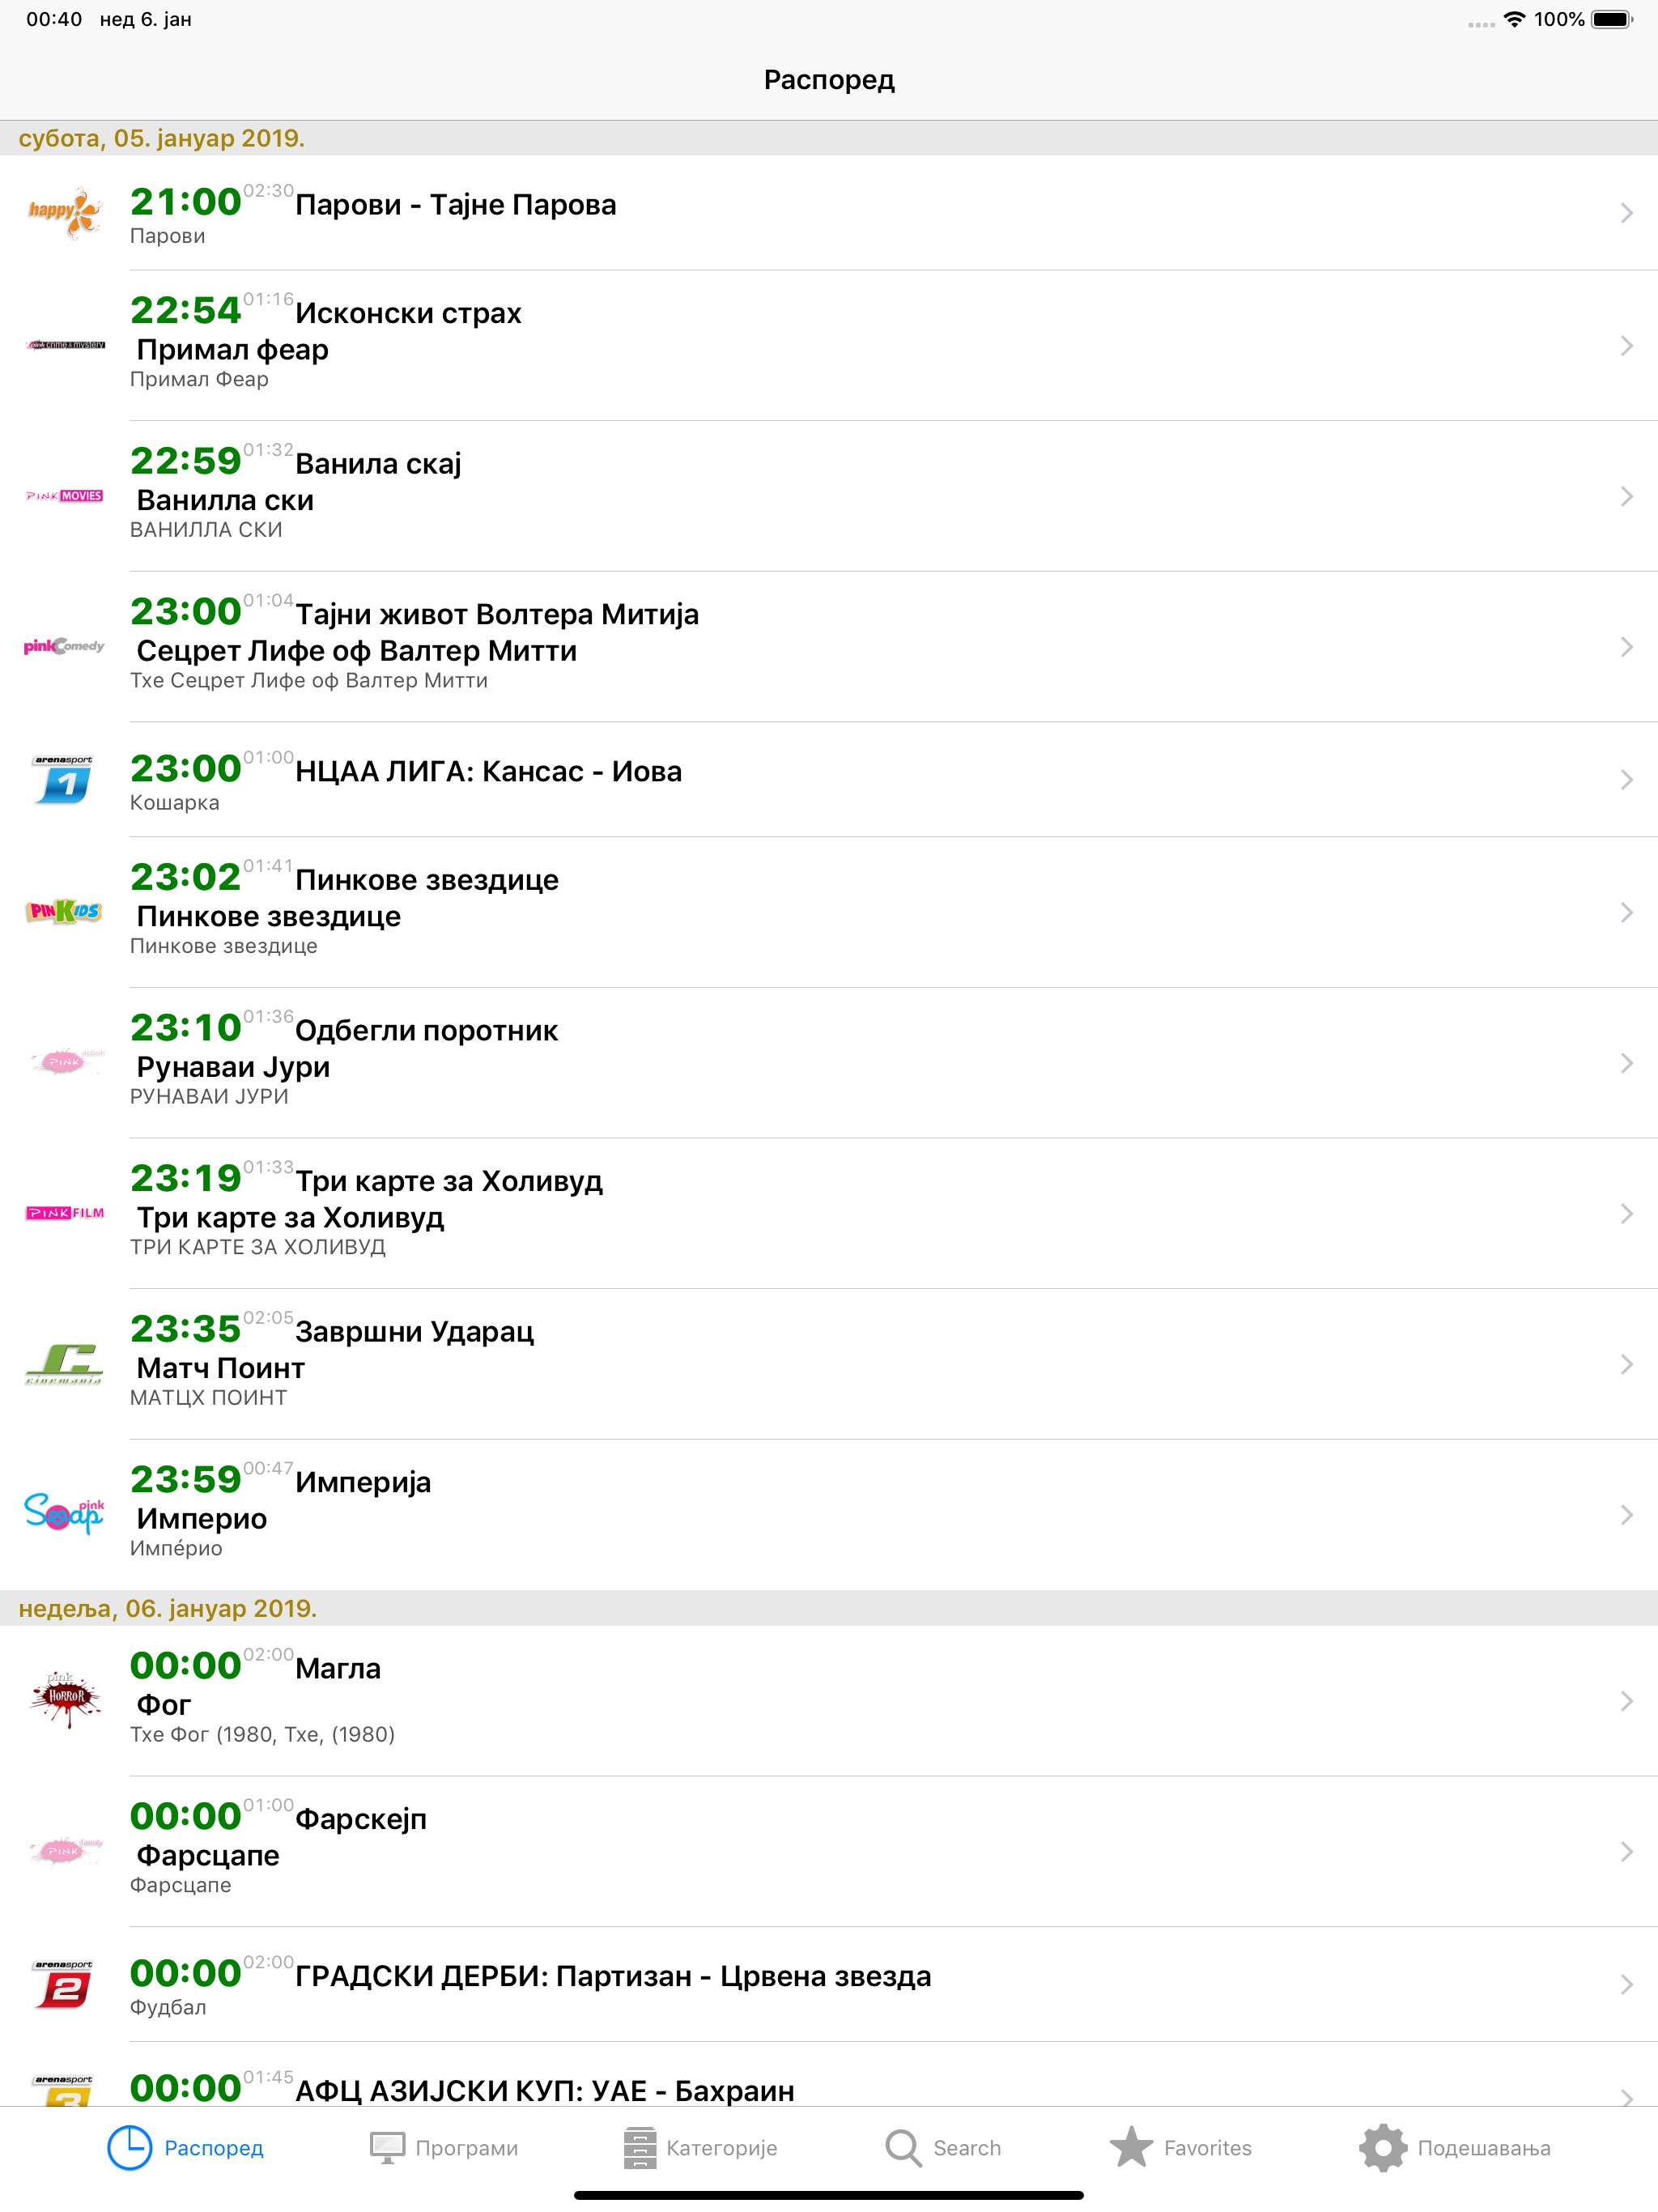Open the Распоред tab
This screenshot has width=1658, height=2212.
[186, 2147]
